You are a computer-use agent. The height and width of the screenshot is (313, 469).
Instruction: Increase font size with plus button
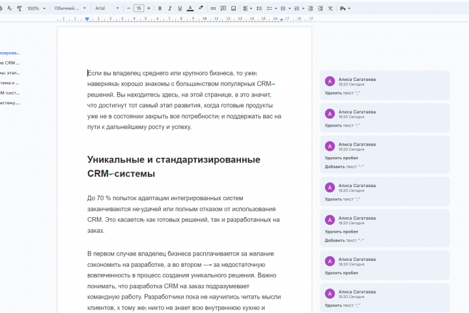tap(149, 8)
